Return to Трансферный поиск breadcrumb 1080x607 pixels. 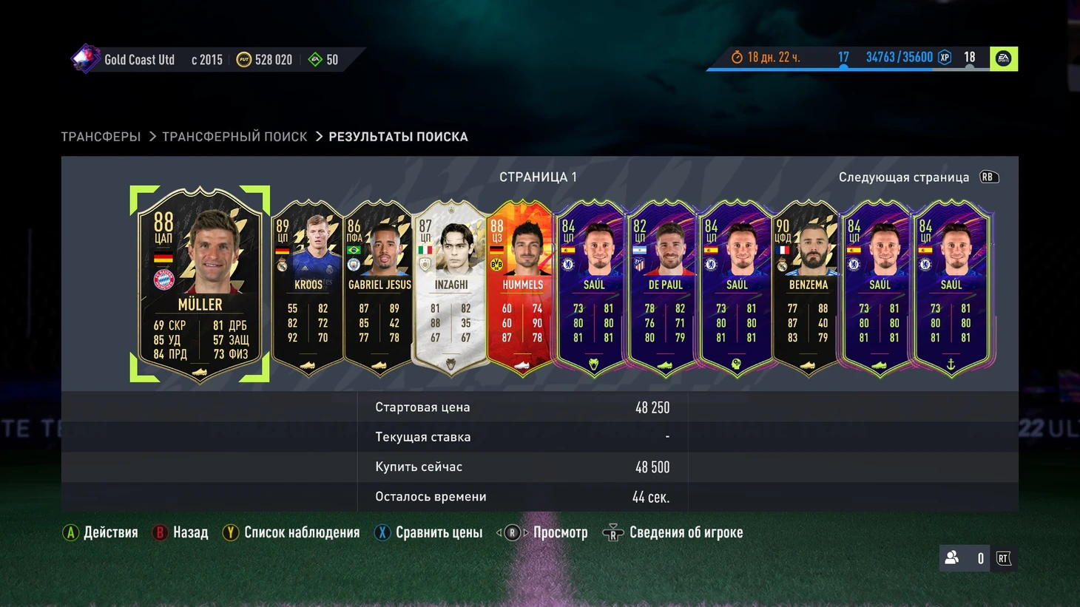click(234, 137)
